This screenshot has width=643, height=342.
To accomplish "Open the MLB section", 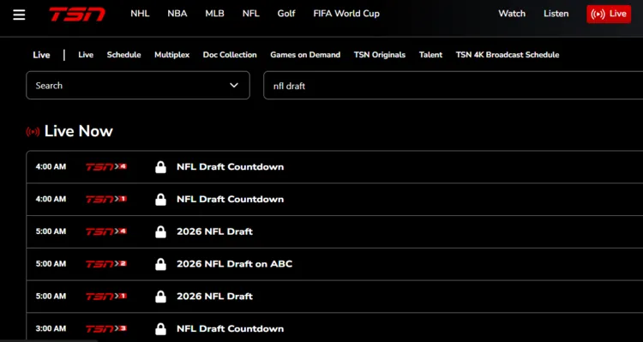I will click(214, 14).
